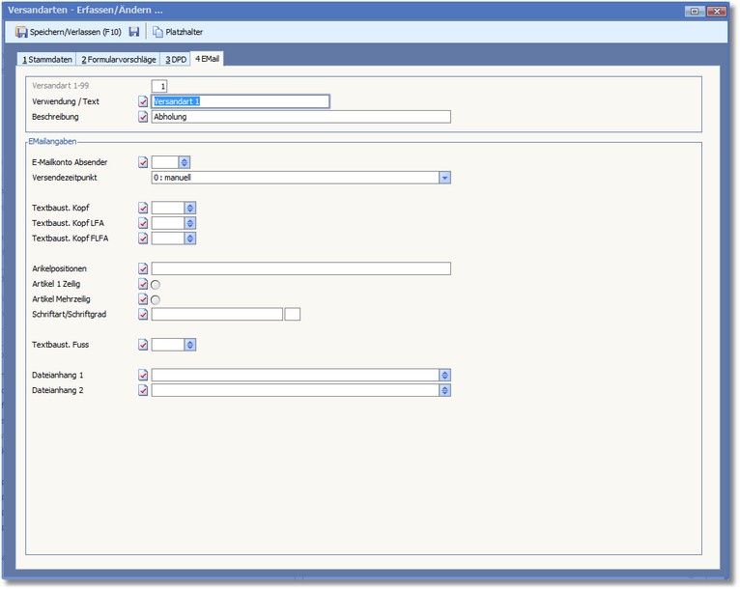Open the Textbaust. Kopf LFA selector arrow

pyautogui.click(x=190, y=223)
